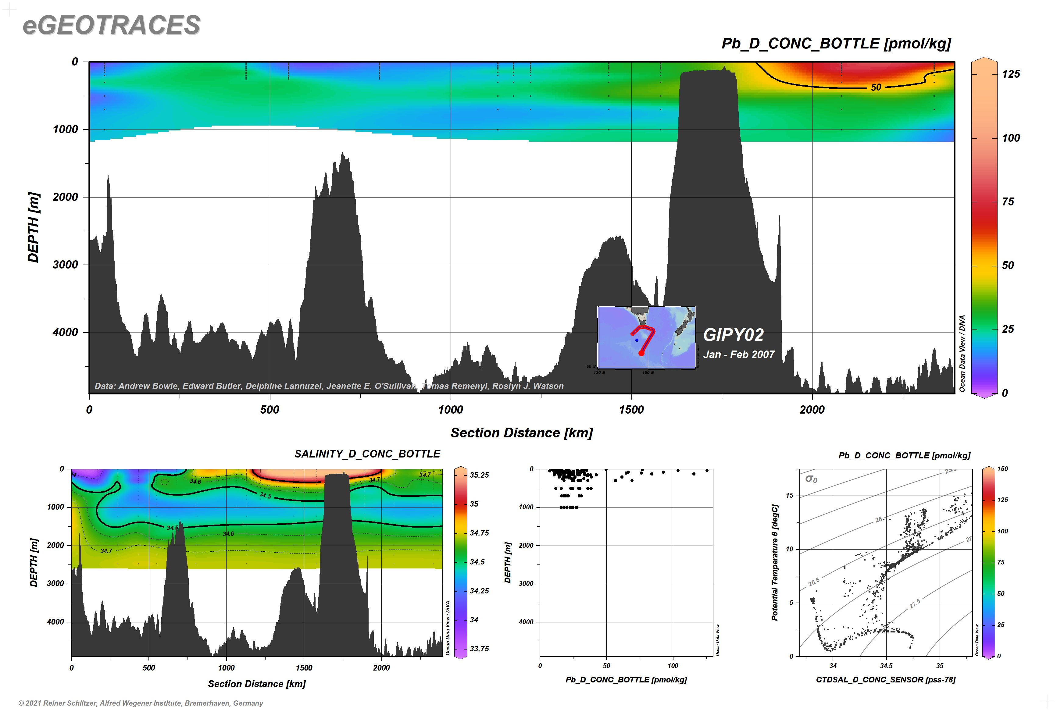Click the bottom arrow cap of Pb colorbar
This screenshot has width=1057, height=712.
(984, 396)
